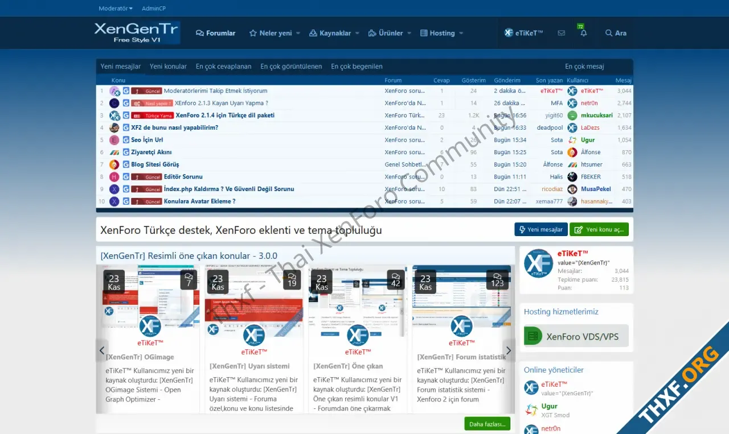The width and height of the screenshot is (729, 434).
Task: Click the Yeni konu aç button
Action: point(599,230)
